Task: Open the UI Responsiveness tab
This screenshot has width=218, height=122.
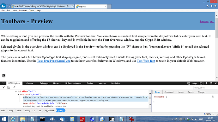Action: (x=73, y=83)
